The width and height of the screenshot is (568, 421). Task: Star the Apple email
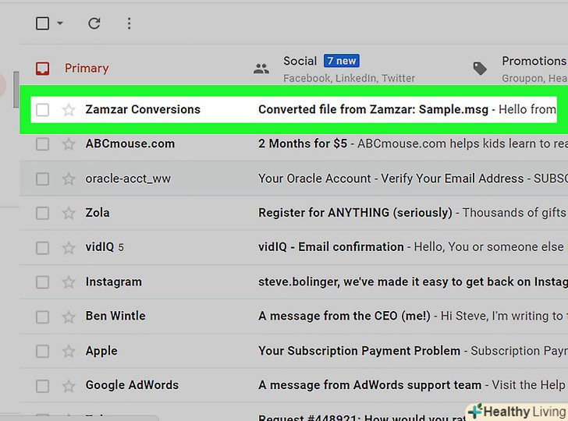point(69,351)
